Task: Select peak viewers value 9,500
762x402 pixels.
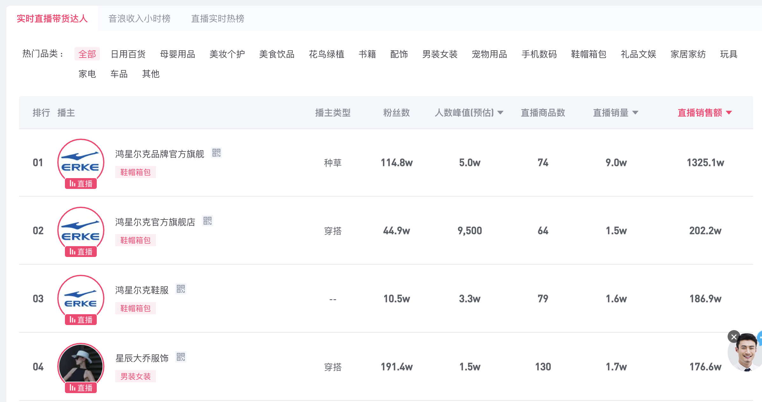Action: click(470, 231)
